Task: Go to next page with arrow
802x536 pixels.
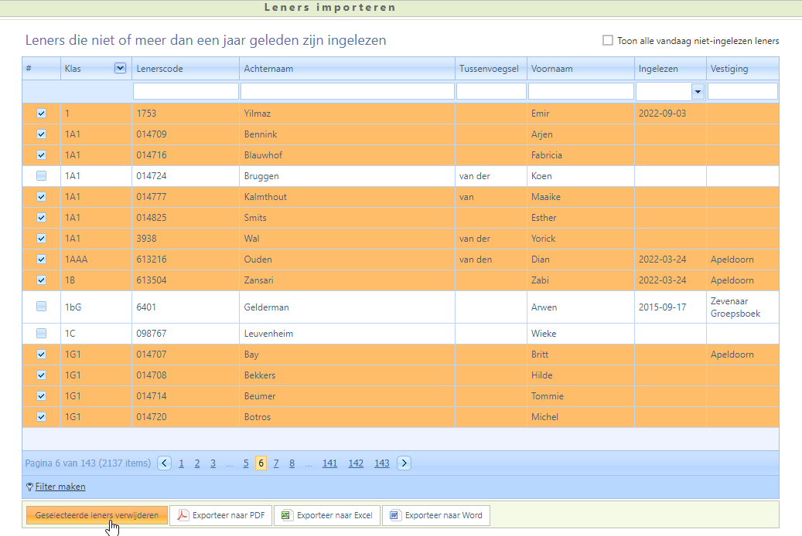Action: point(404,463)
